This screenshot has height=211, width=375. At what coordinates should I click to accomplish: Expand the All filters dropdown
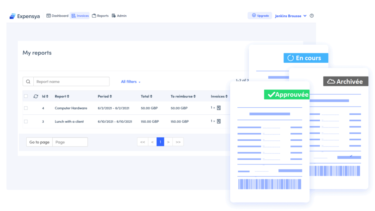coord(130,81)
